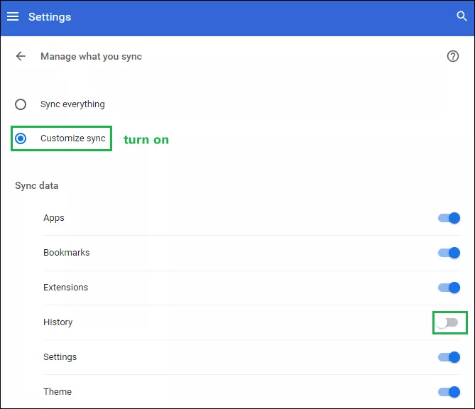475x409 pixels.
Task: Open the hamburger main menu
Action: [13, 16]
